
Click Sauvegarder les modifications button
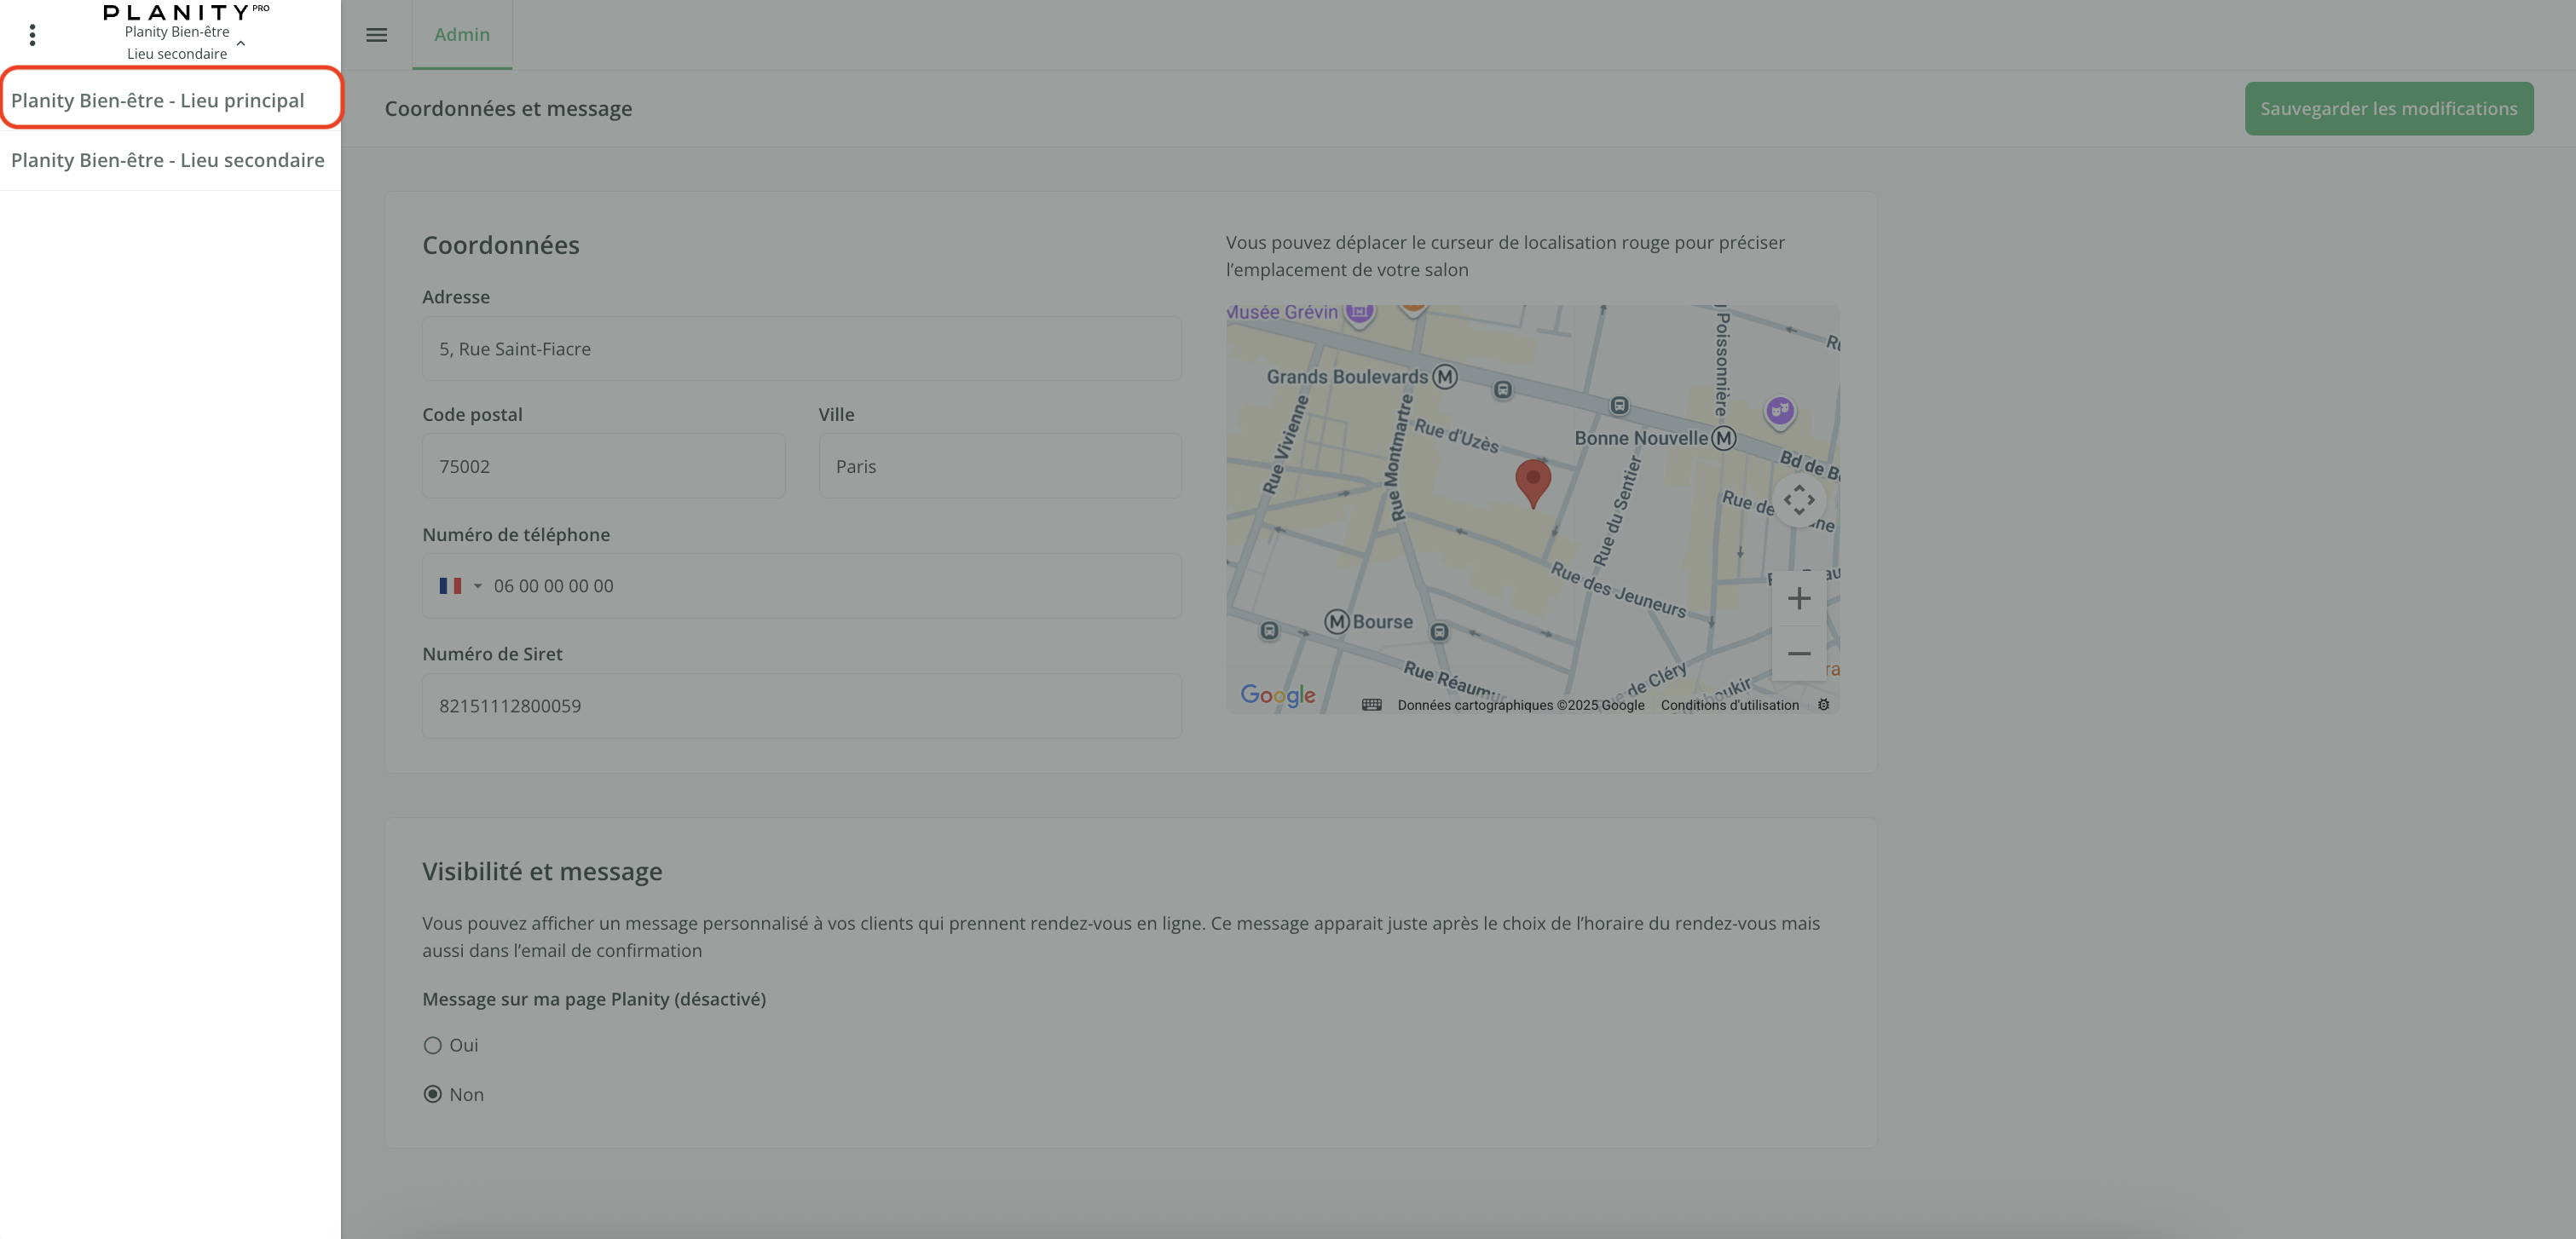(x=2388, y=108)
